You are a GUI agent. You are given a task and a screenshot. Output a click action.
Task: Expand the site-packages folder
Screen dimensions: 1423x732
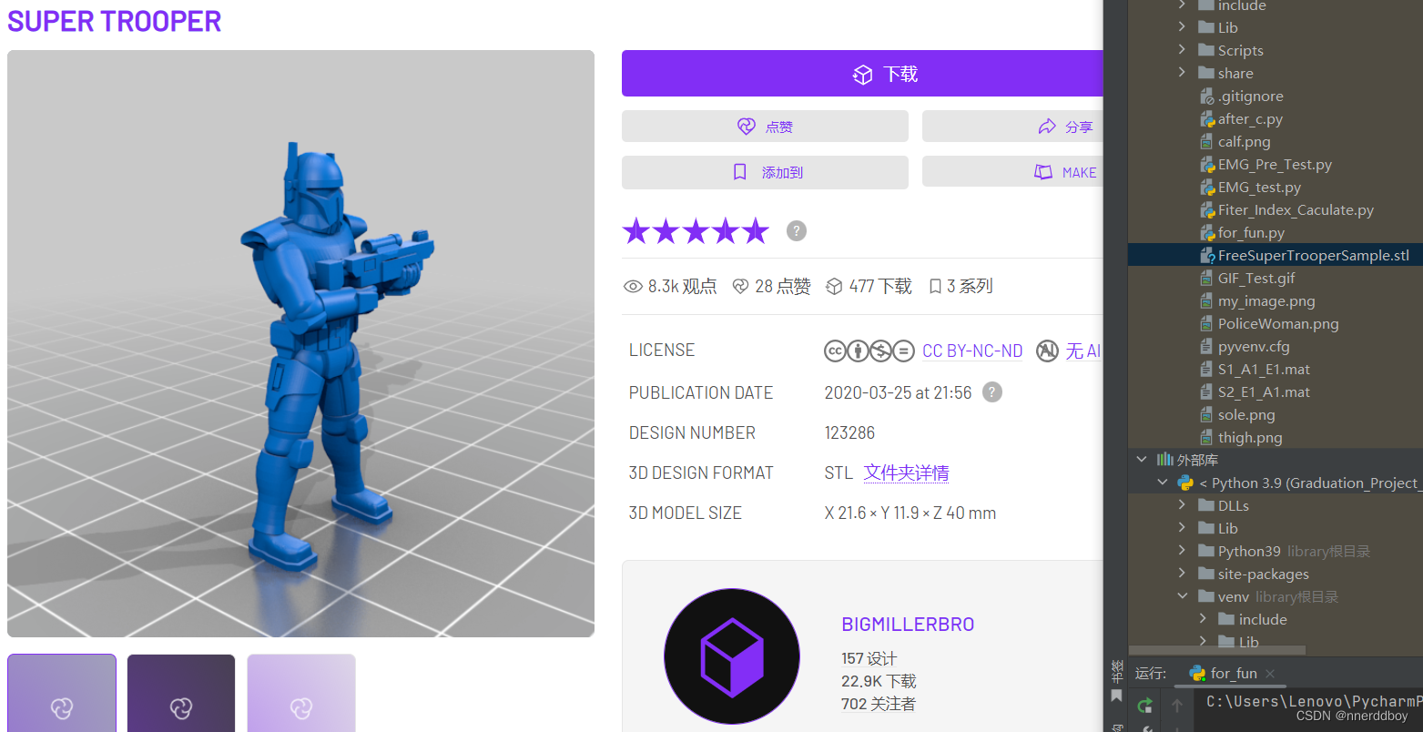click(x=1182, y=574)
